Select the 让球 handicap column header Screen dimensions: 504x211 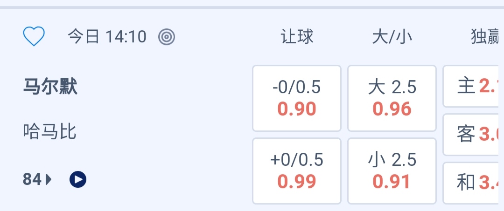pos(297,36)
